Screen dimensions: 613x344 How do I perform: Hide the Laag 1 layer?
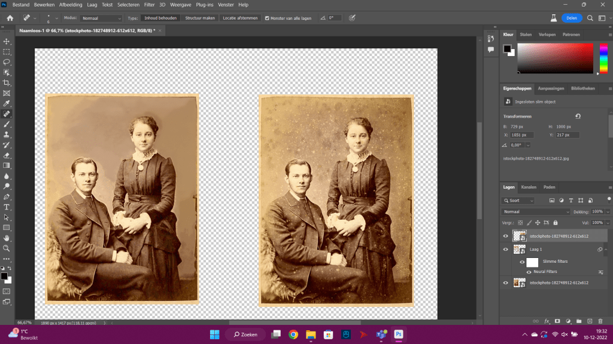coord(505,249)
